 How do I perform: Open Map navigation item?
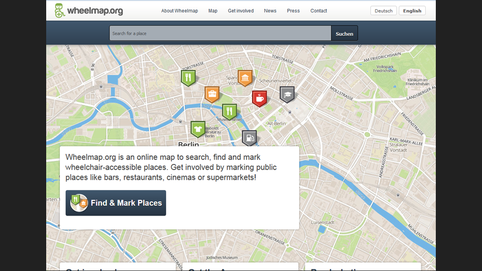click(213, 11)
